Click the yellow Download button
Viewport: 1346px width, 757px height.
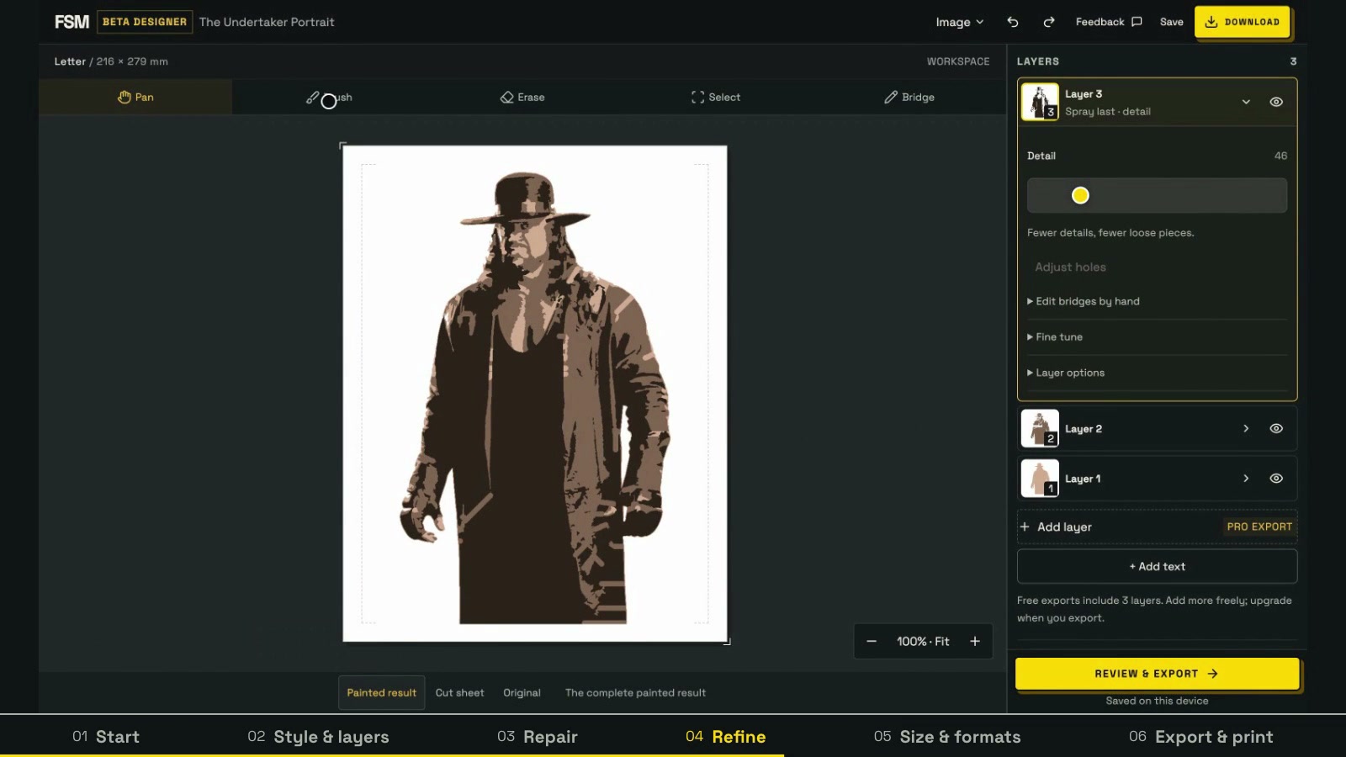coord(1242,22)
